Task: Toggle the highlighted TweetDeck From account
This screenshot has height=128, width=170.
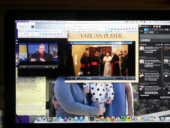Action: (x=146, y=30)
